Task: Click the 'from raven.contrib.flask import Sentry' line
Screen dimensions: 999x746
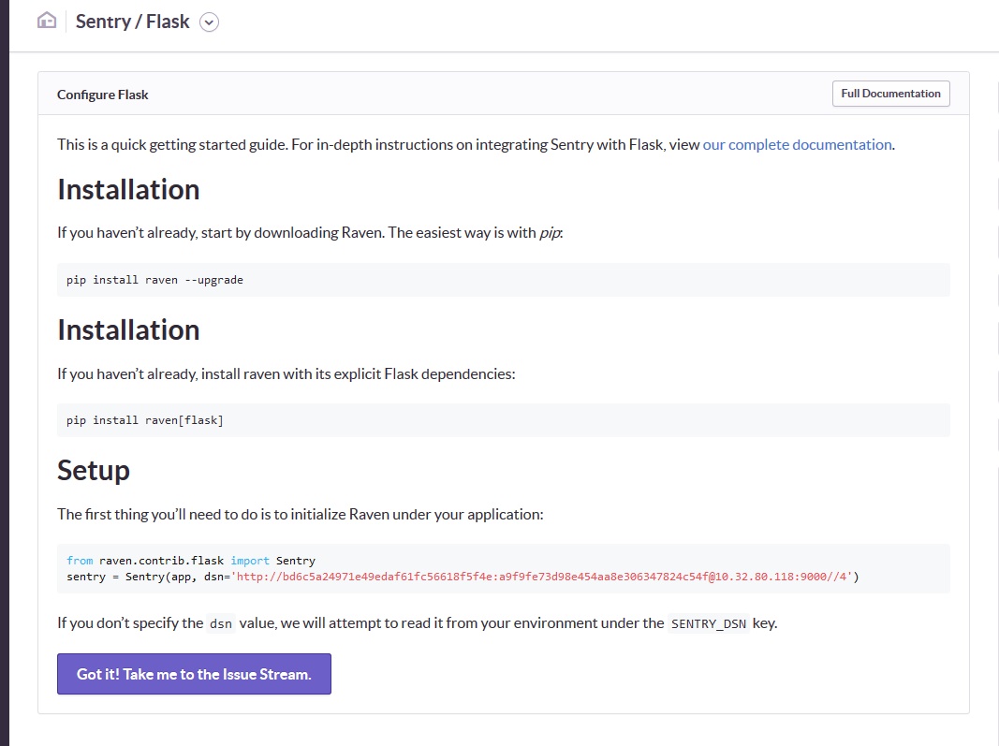Action: pos(191,561)
